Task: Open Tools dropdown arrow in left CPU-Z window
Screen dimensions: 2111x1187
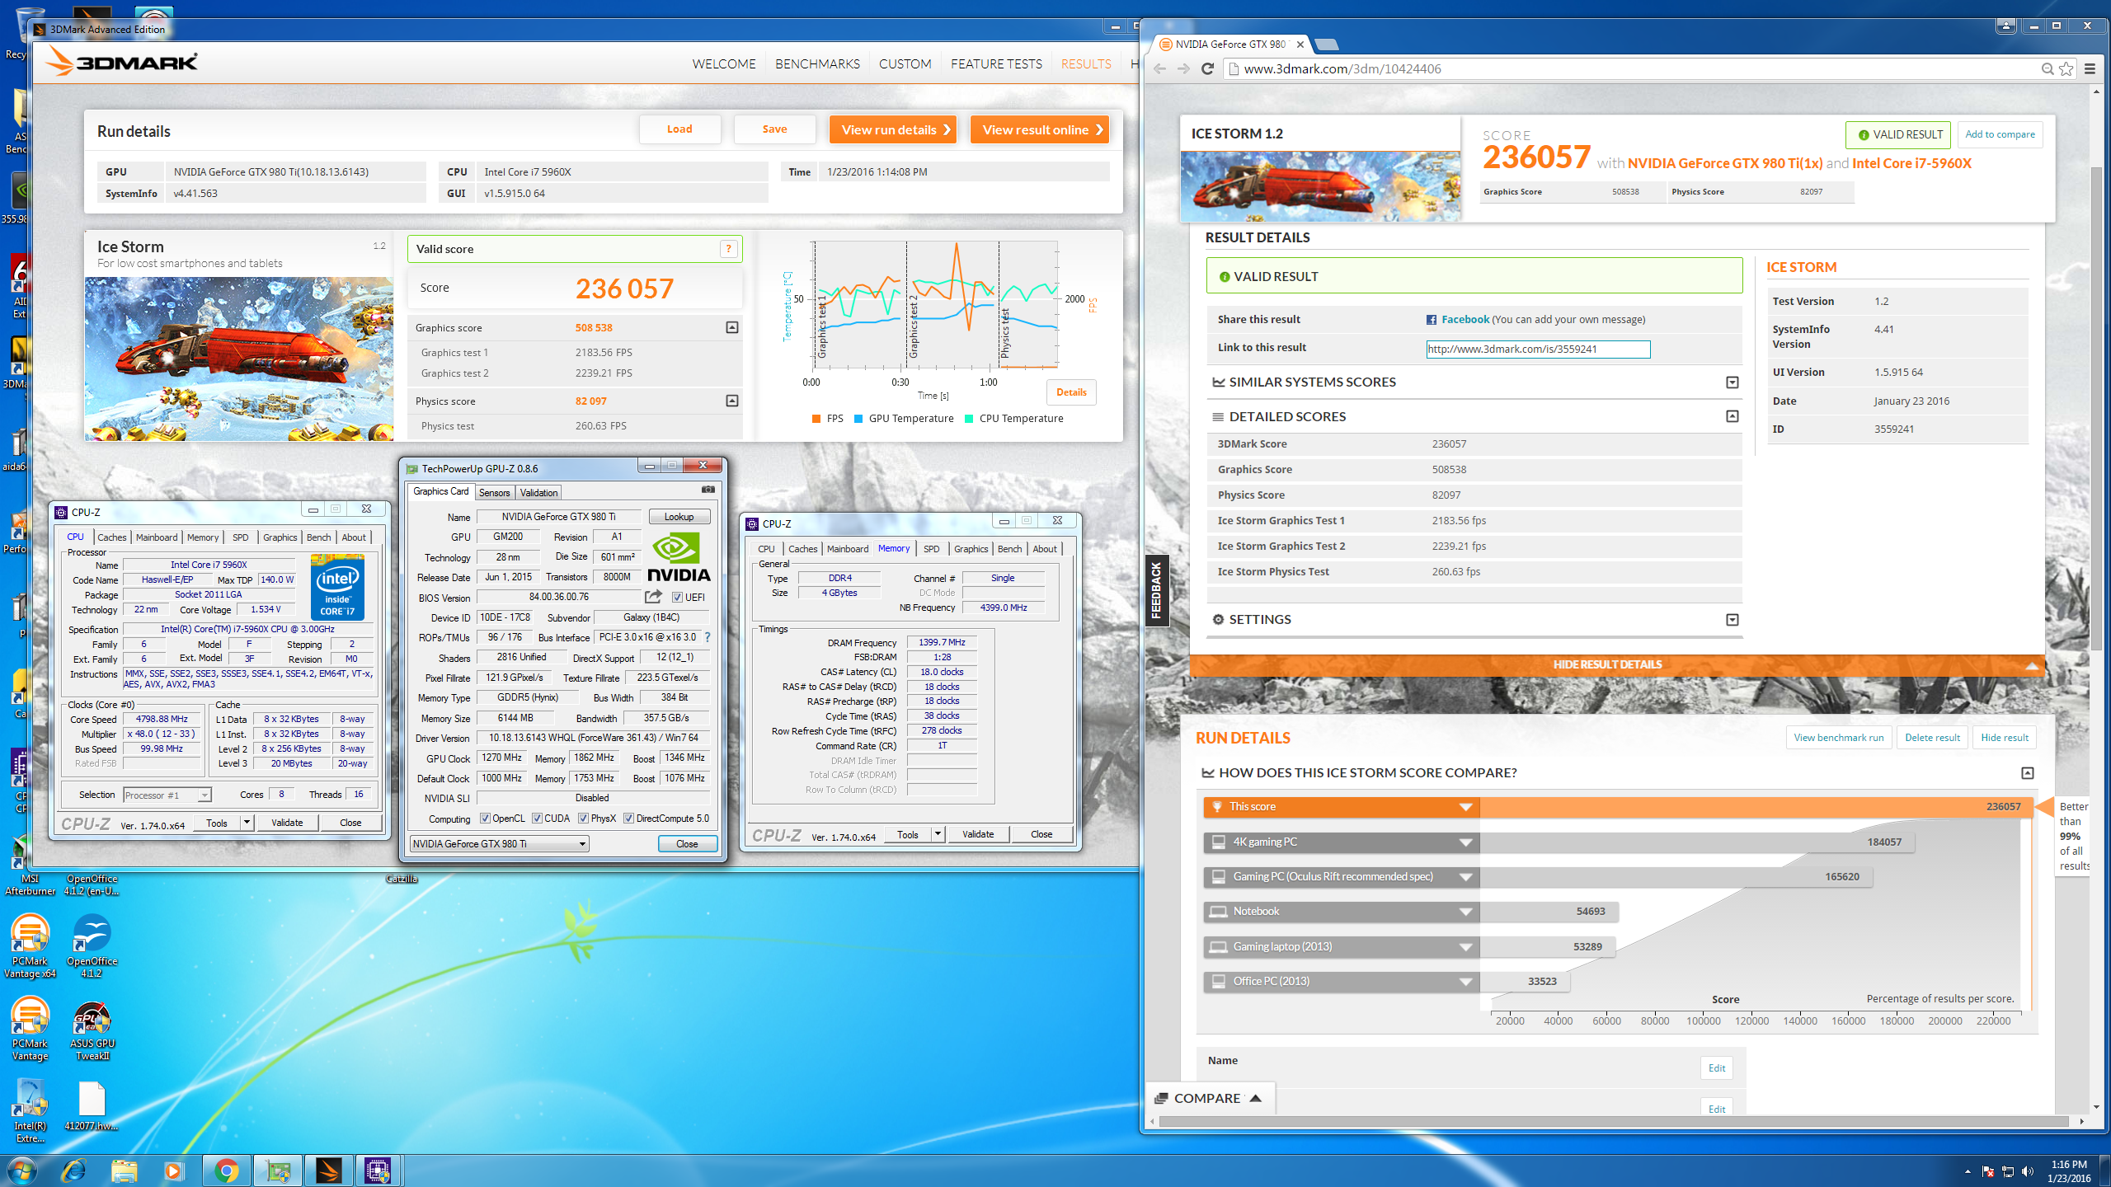Action: tap(246, 823)
